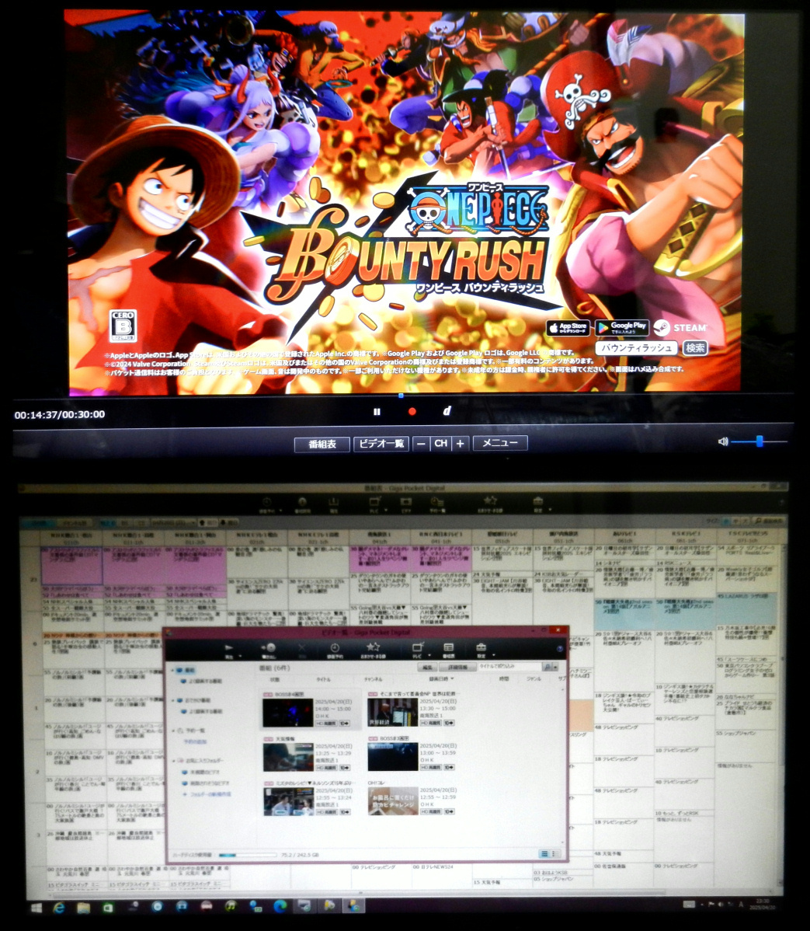Mute audio using the speaker icon
Image resolution: width=810 pixels, height=931 pixels.
pyautogui.click(x=723, y=441)
